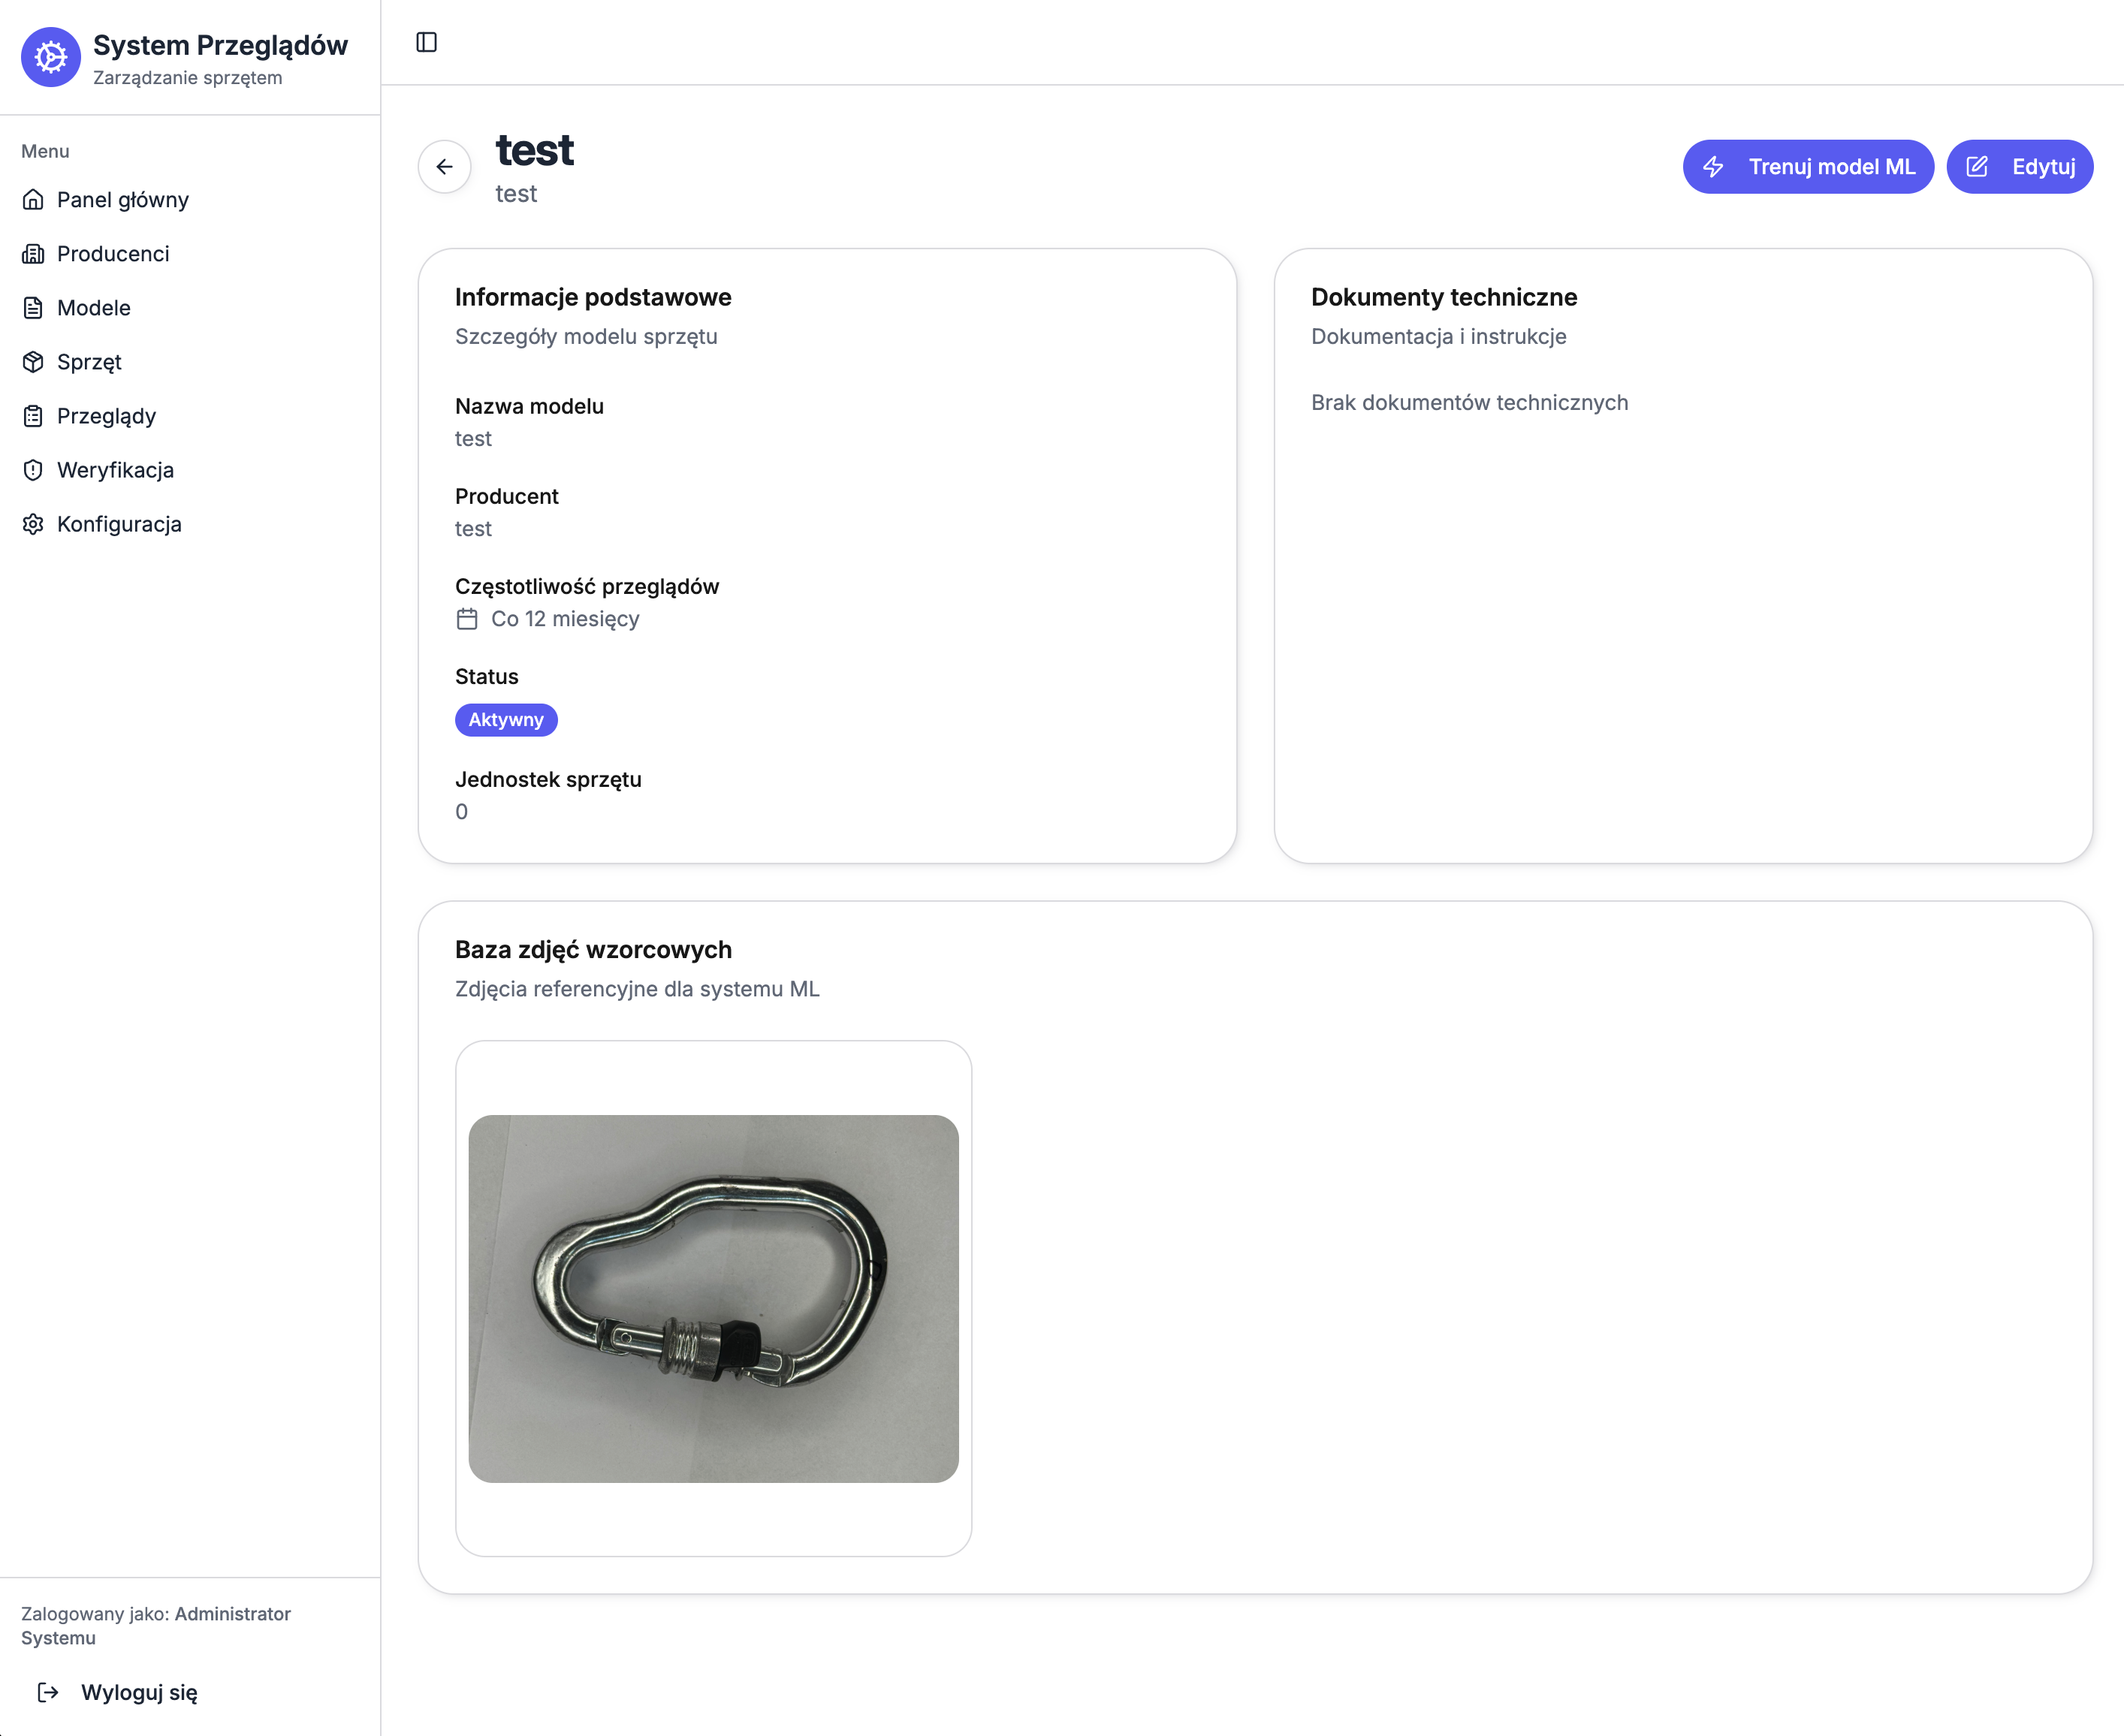Click the box icon beside Sprzęt
Viewport: 2124px width, 1736px height.
click(x=33, y=362)
